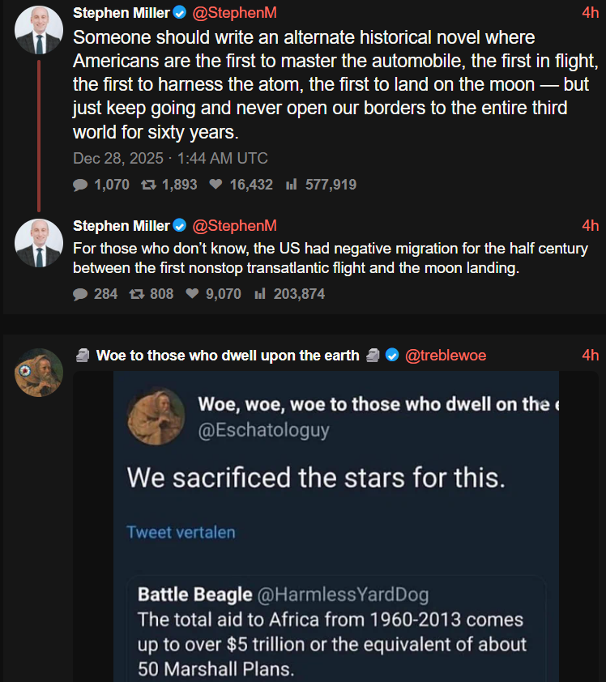Open the treblewoe profile picture
Viewport: 606px width, 682px height.
tap(39, 373)
